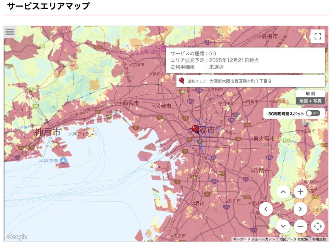Zoom out with the minus button
The width and height of the screenshot is (333, 244).
pyautogui.click(x=300, y=226)
